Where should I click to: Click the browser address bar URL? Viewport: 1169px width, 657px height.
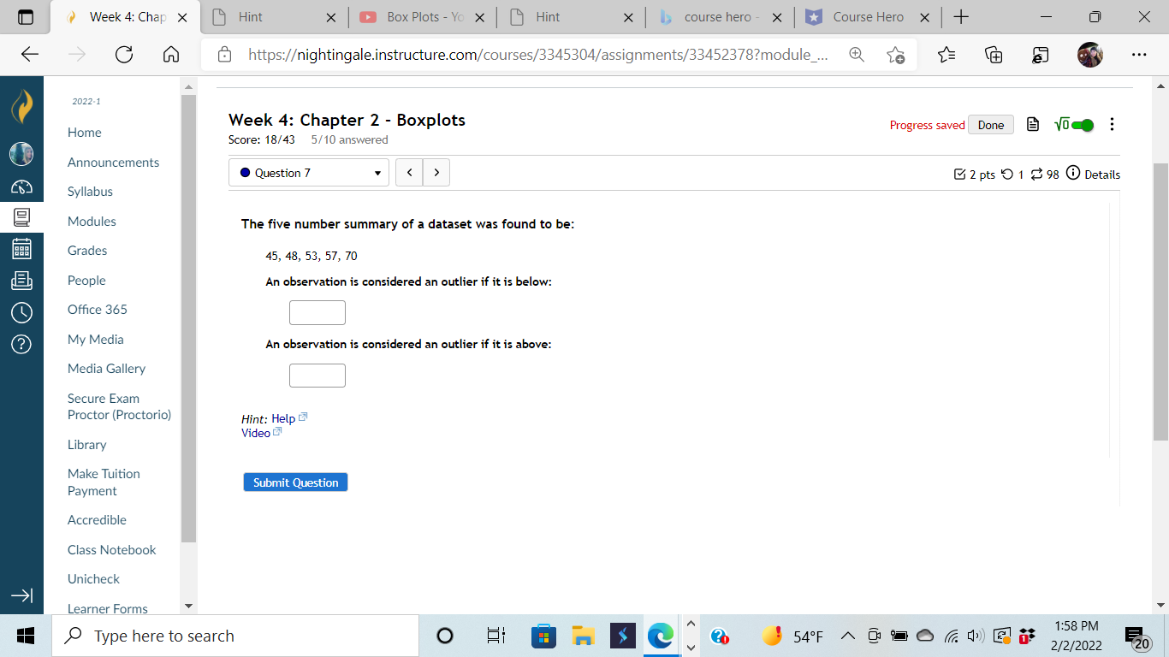pos(537,55)
